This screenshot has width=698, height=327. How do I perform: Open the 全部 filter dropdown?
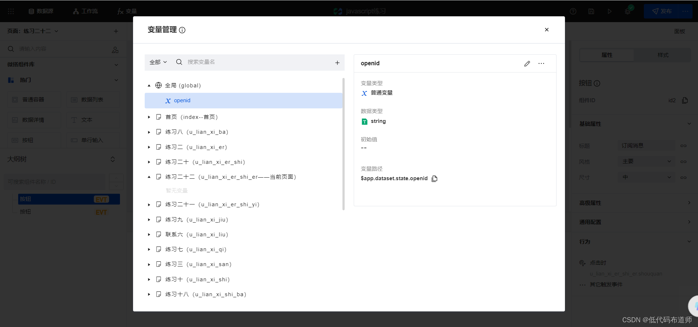click(158, 62)
